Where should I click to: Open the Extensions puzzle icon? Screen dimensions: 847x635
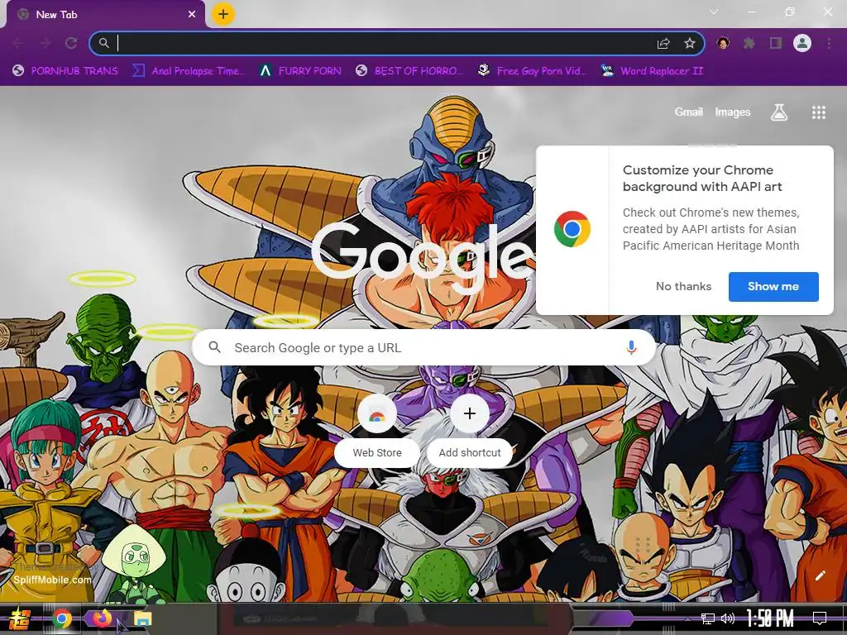click(749, 43)
